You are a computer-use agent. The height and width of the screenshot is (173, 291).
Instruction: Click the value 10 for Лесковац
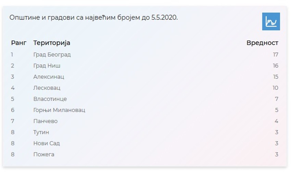pos(276,88)
